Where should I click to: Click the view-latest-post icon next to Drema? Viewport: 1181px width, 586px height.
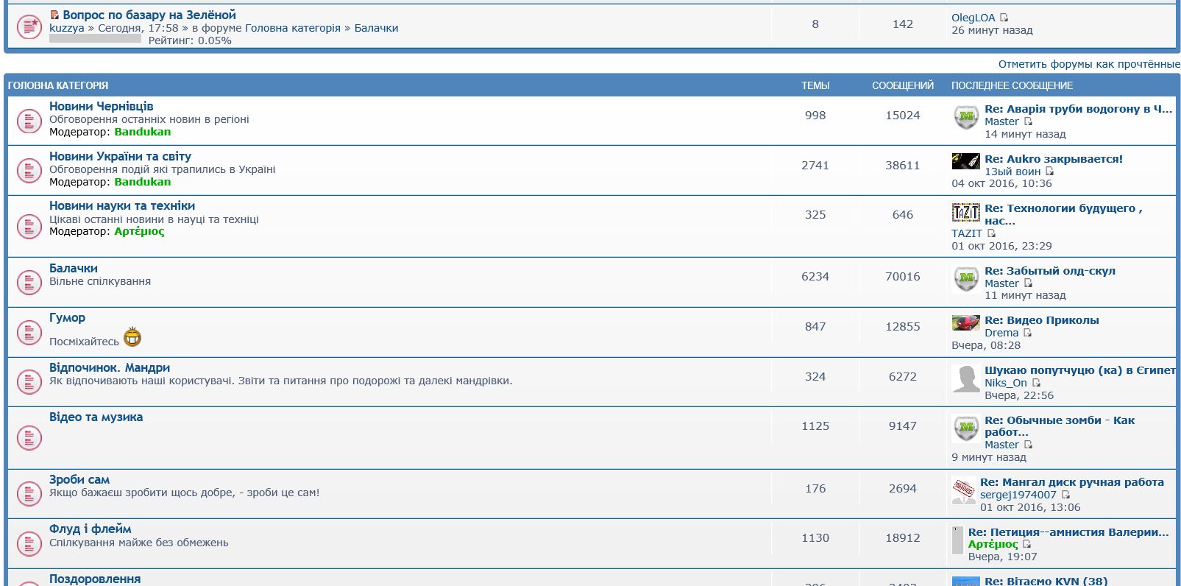(1028, 333)
